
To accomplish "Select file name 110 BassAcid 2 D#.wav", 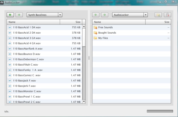I will (x=27, y=33).
